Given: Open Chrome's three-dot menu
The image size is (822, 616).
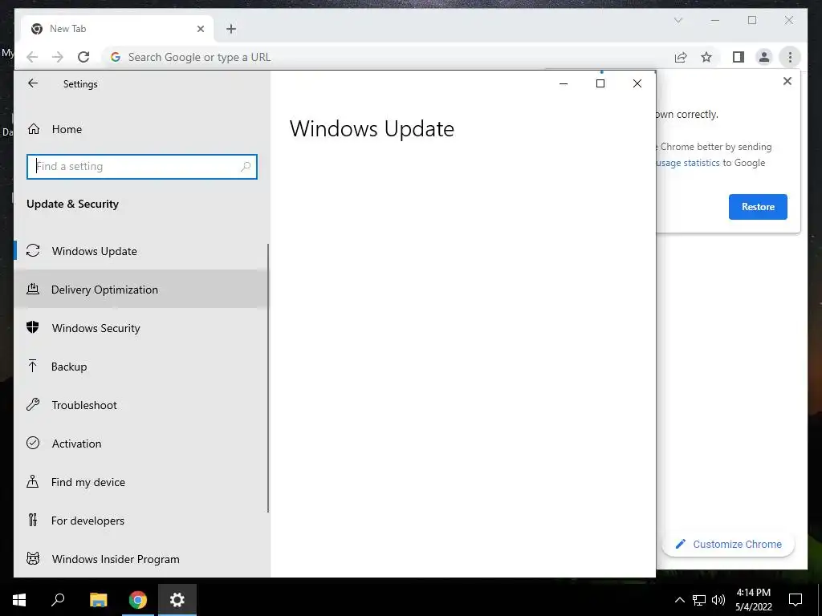Looking at the screenshot, I should (x=790, y=57).
